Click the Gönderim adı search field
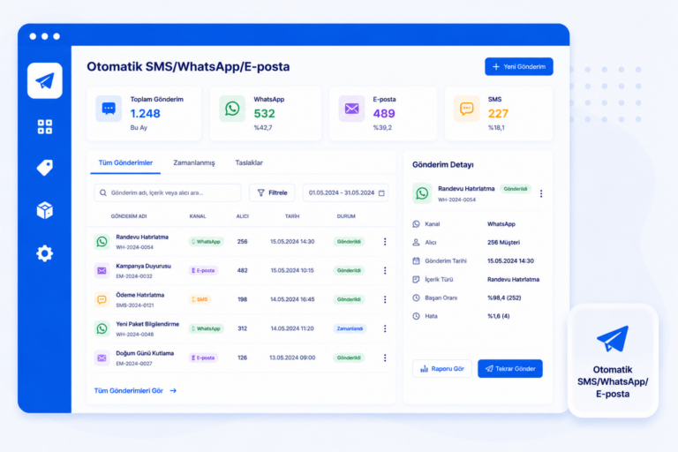678x452 pixels. [168, 193]
